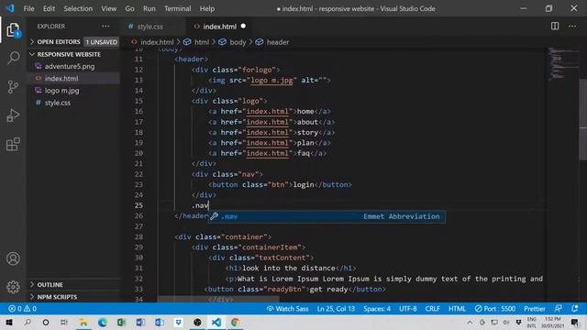Show hidden system tray icons
Screen dimensions: 587x330
pos(470,322)
